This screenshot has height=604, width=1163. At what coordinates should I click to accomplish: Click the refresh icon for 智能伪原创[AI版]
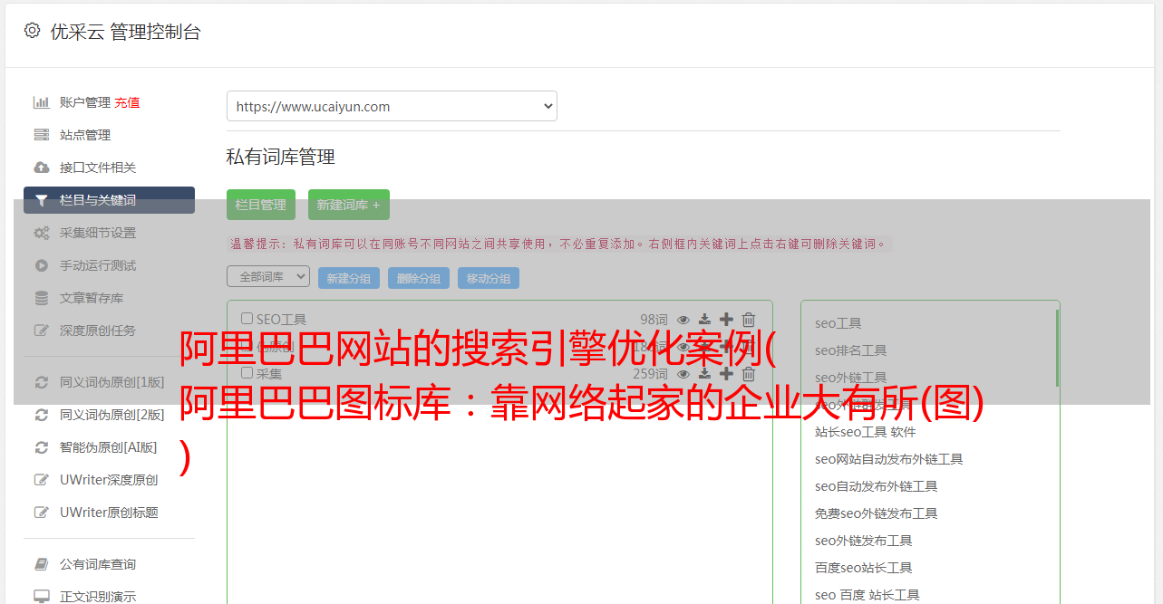(x=42, y=447)
